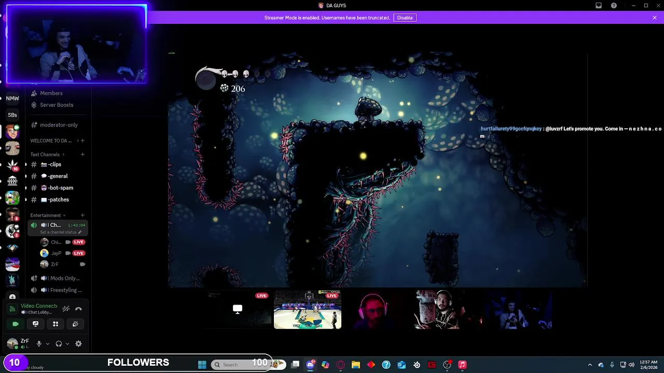Open the Members list entry
Image resolution: width=664 pixels, height=373 pixels.
click(58, 93)
